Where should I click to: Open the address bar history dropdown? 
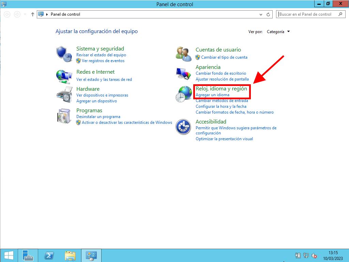[261, 14]
